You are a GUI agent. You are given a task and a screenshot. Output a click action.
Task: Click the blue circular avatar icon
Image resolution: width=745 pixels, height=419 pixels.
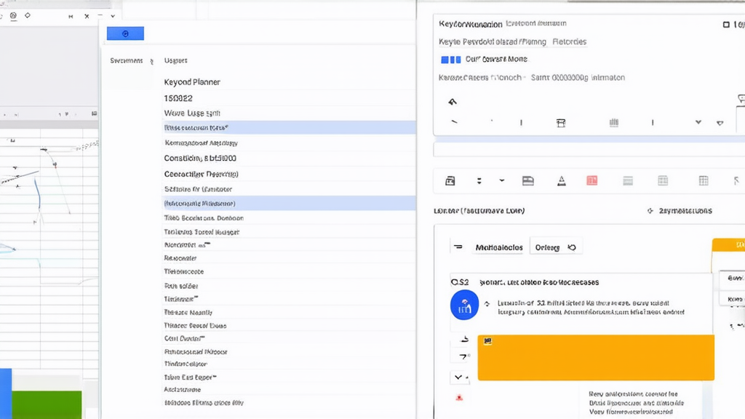[464, 305]
